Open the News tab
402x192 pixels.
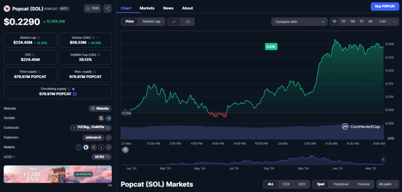(x=168, y=8)
